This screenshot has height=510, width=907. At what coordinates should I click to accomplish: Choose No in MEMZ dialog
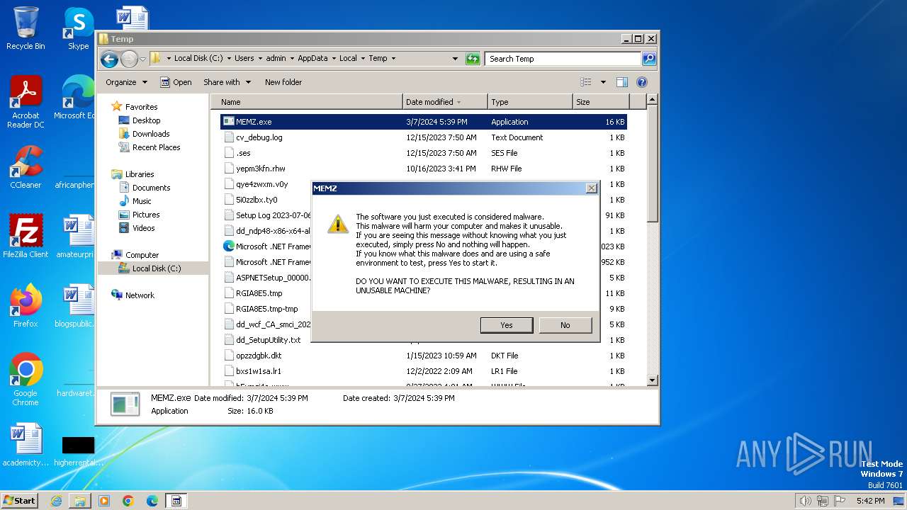[x=565, y=325]
